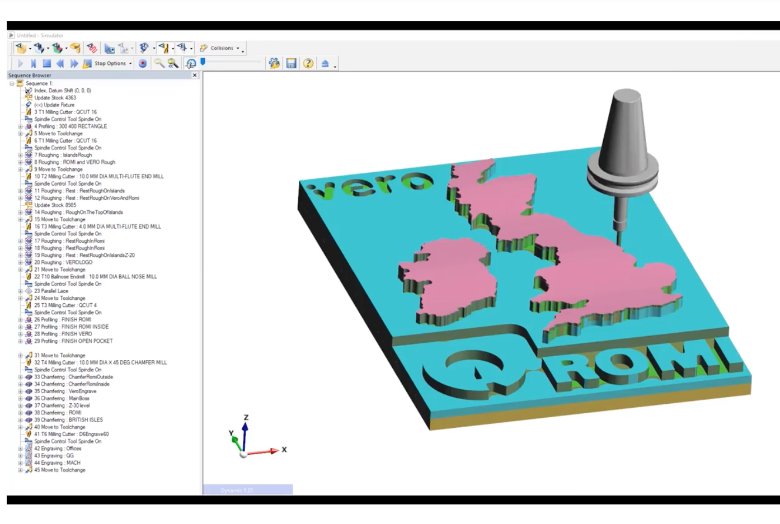Open help with the question mark icon
The image size is (780, 524).
[308, 64]
